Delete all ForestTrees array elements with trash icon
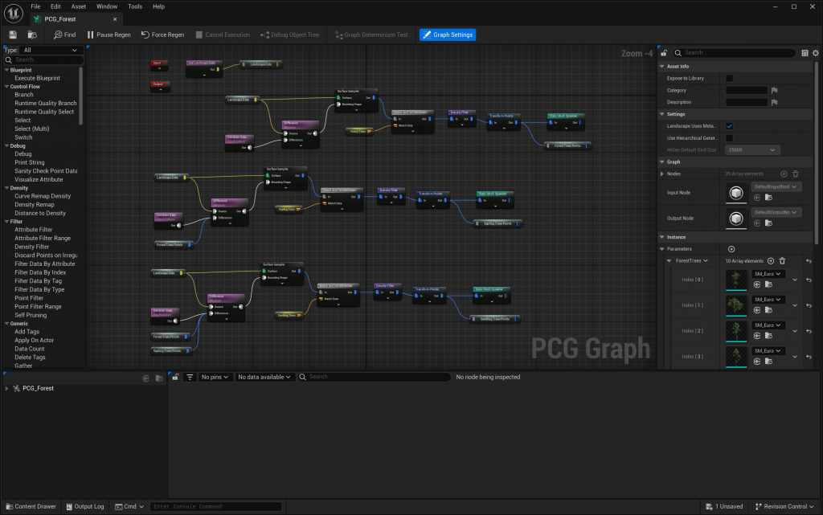 click(782, 261)
